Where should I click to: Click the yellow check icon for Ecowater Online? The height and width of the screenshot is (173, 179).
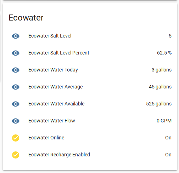(x=16, y=138)
